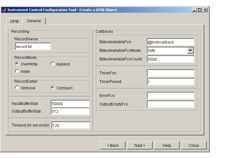Screen dimensions: 239x158
Task: Switch to the GPIB tab
Action: pyautogui.click(x=14, y=21)
